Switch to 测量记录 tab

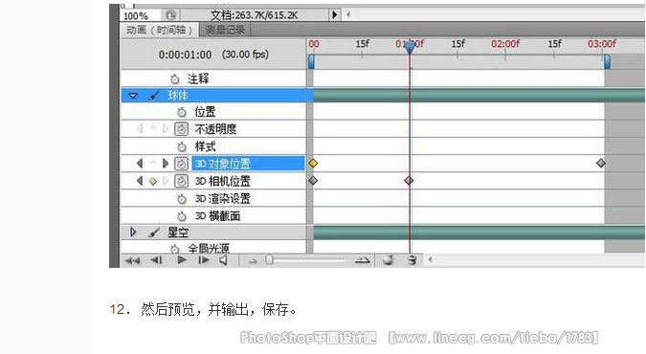click(x=225, y=30)
